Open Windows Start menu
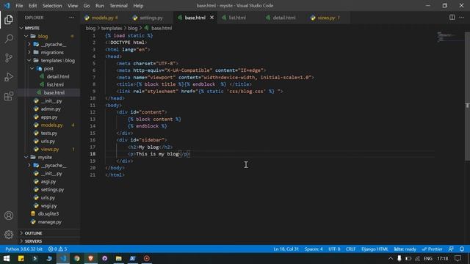The image size is (470, 264). 7,258
